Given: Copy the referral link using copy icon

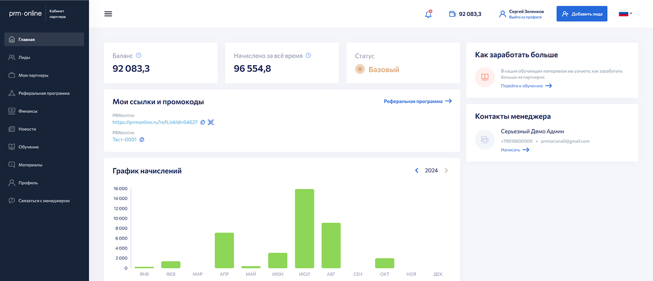Looking at the screenshot, I should [202, 122].
